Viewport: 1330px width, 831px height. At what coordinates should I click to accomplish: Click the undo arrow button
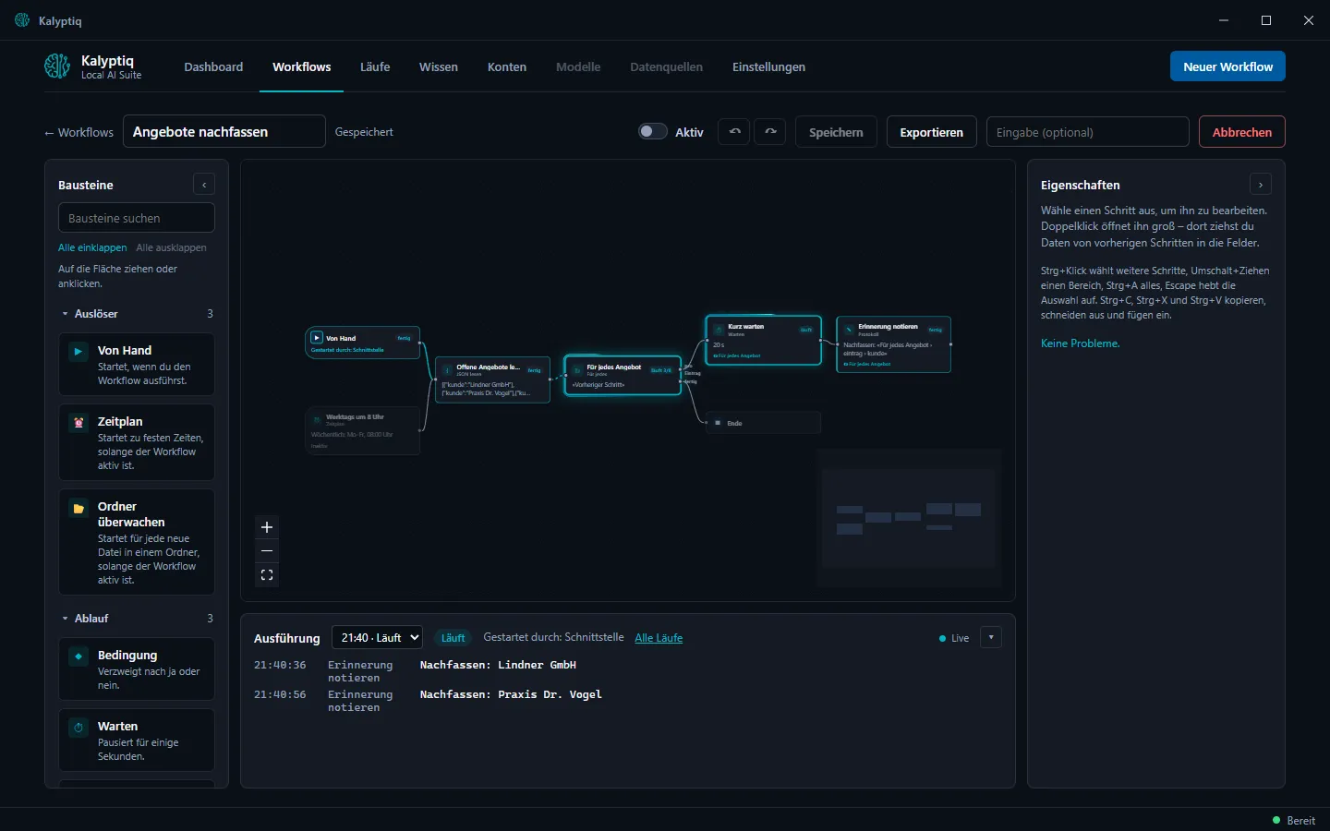tap(734, 132)
